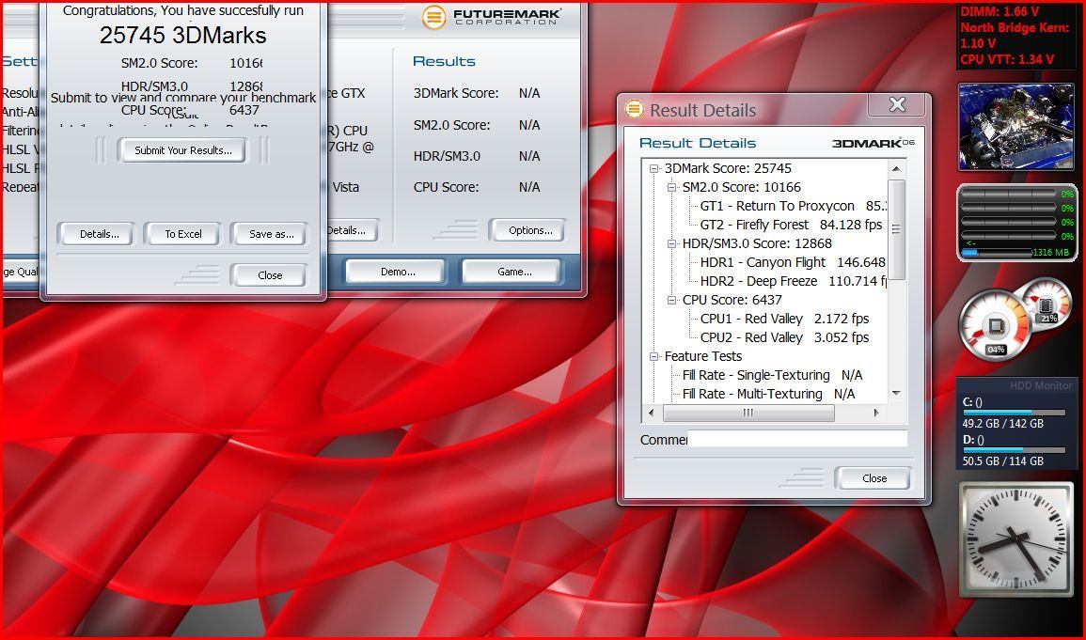The width and height of the screenshot is (1086, 640).
Task: Click the Result Details title bar icon
Action: pos(634,109)
